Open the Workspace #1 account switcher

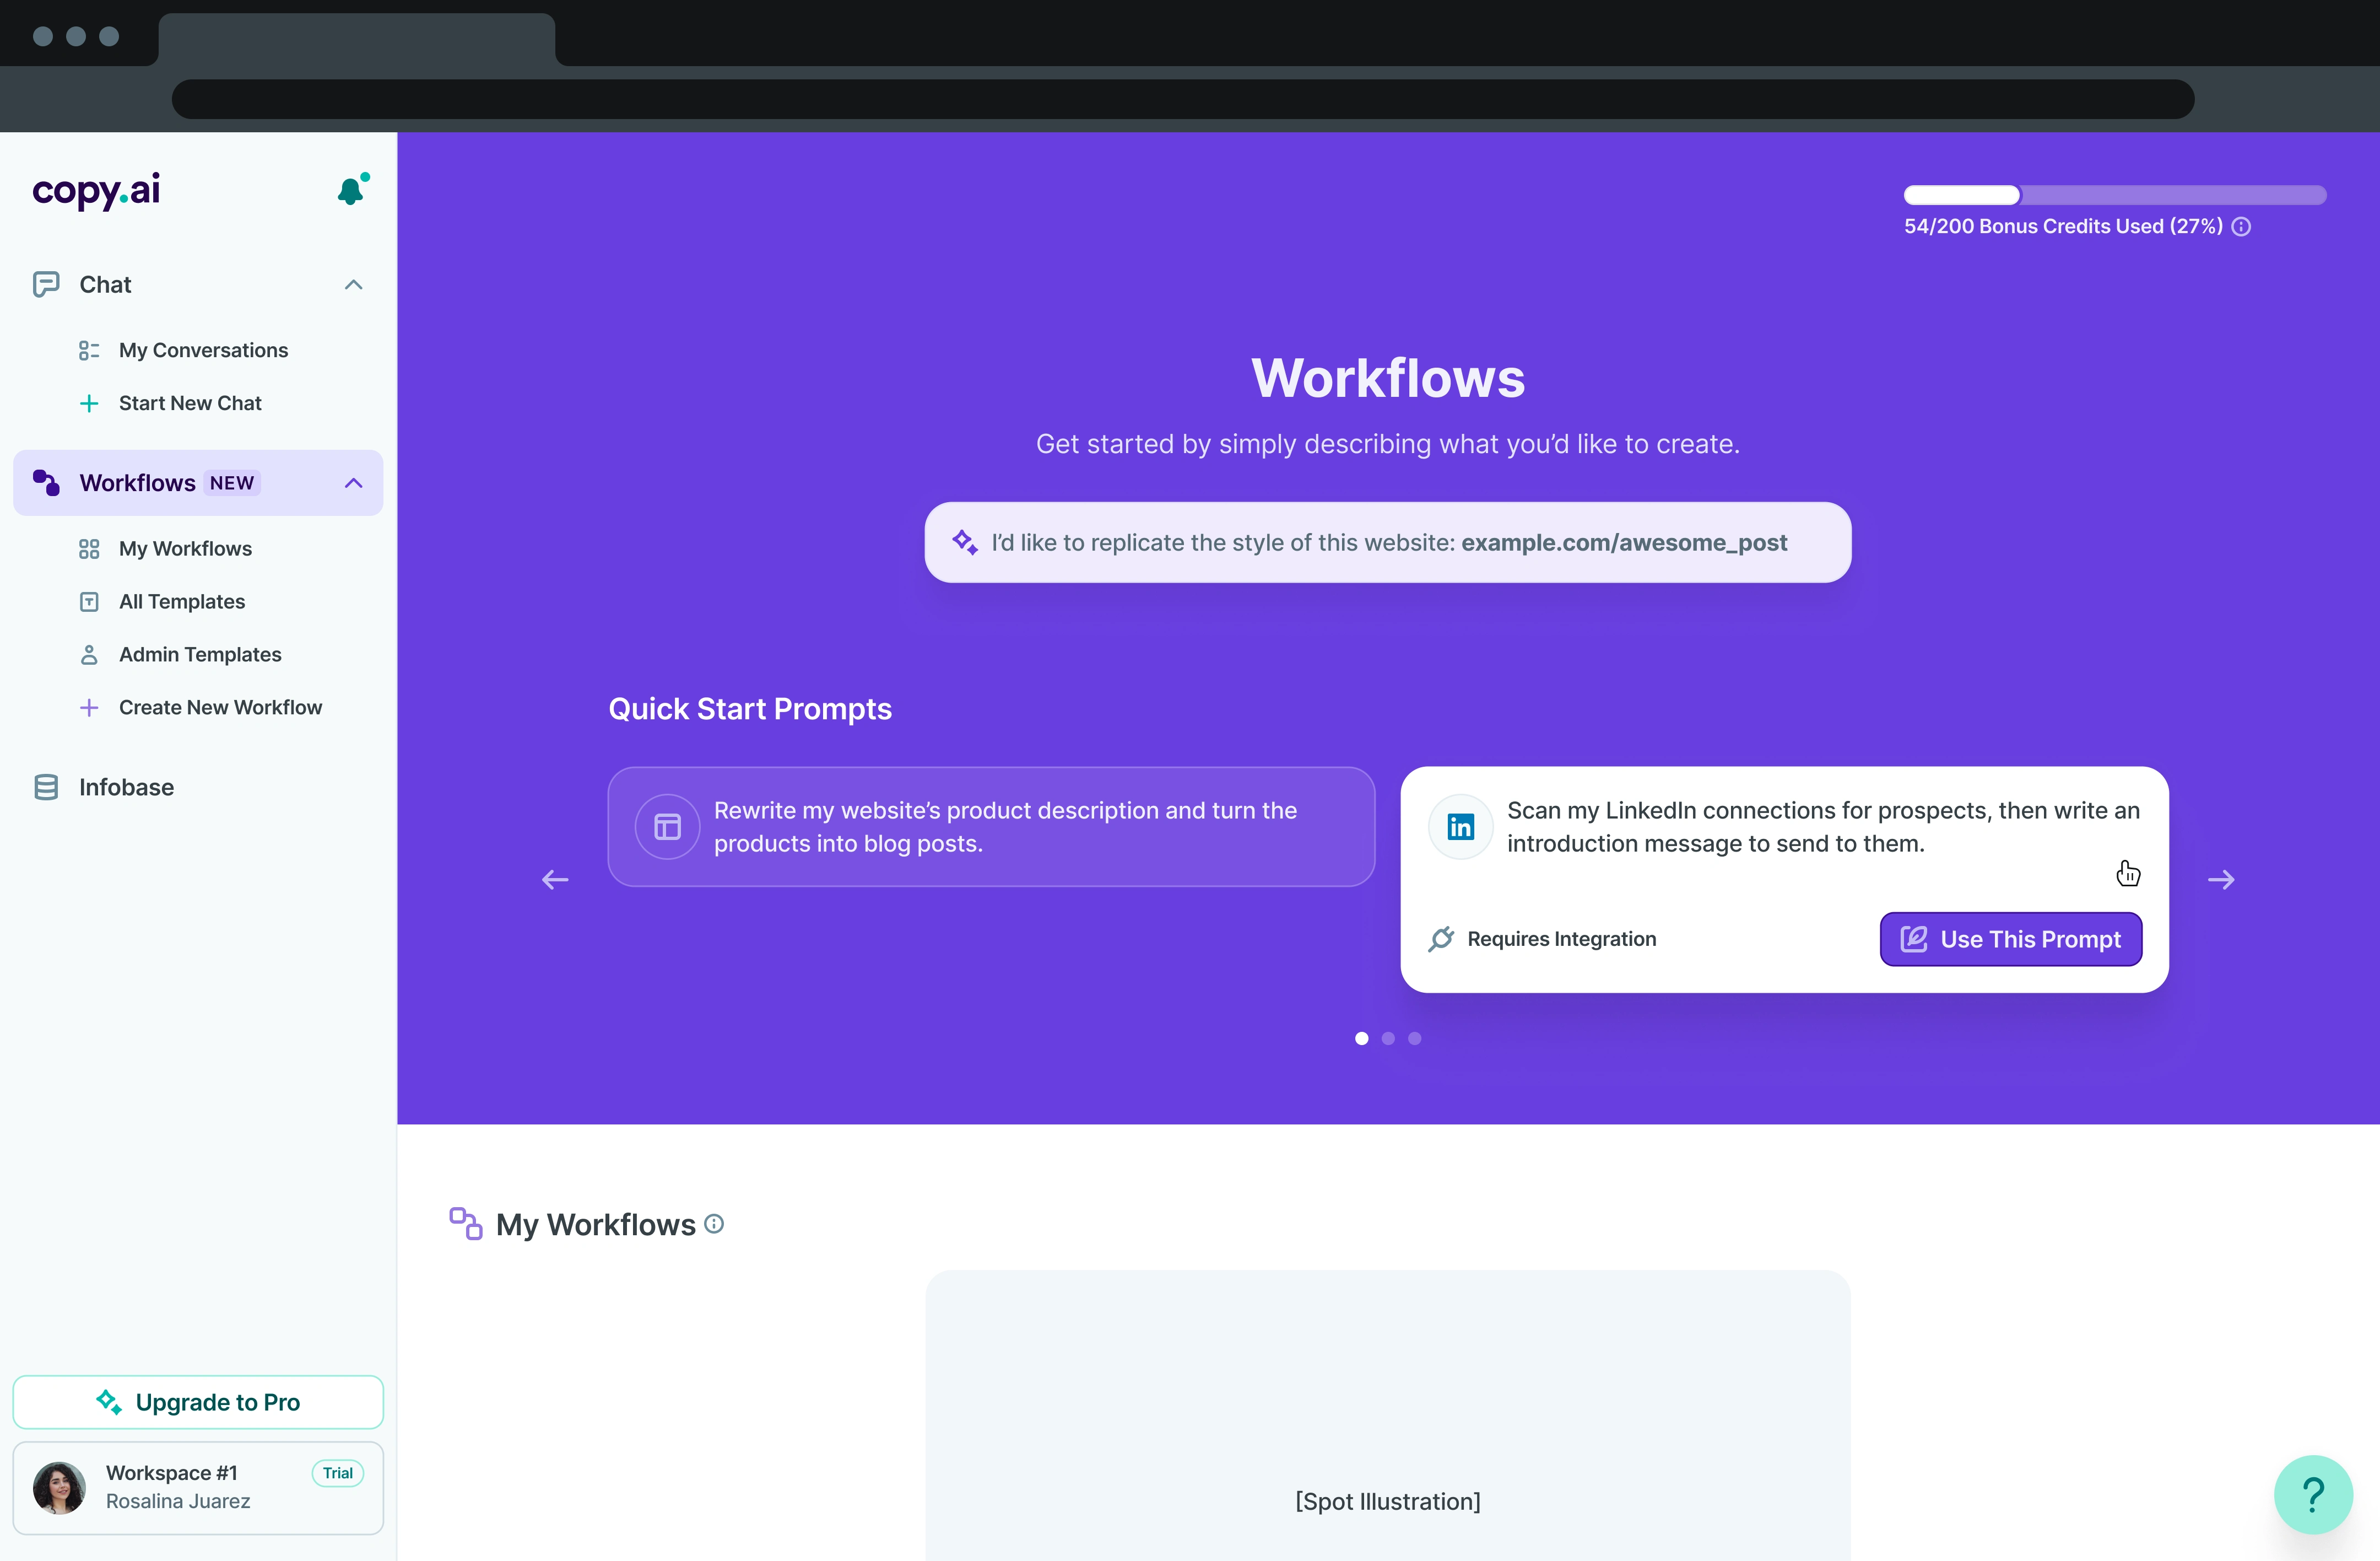tap(198, 1487)
